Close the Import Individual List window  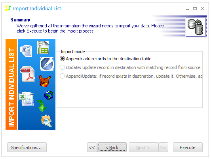[x=202, y=9]
